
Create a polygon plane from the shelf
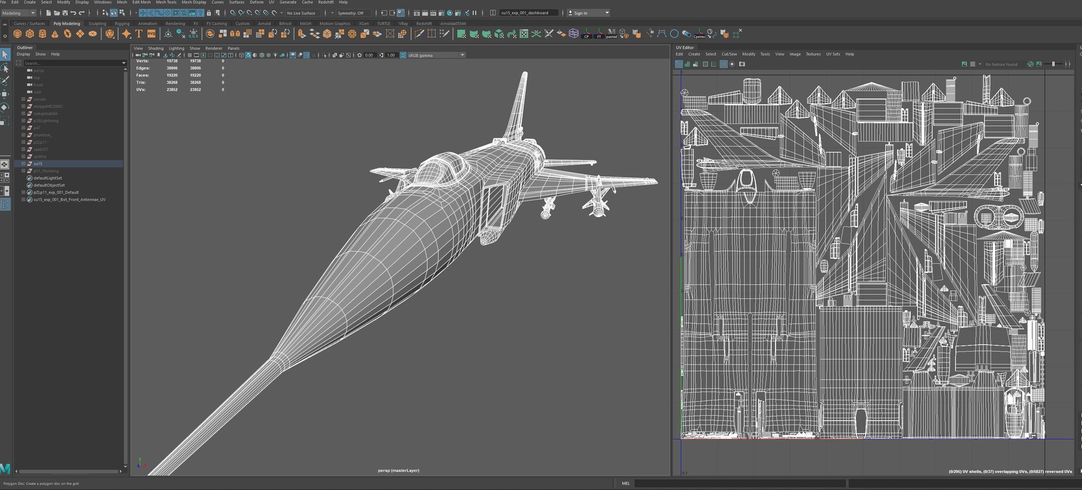coord(80,34)
